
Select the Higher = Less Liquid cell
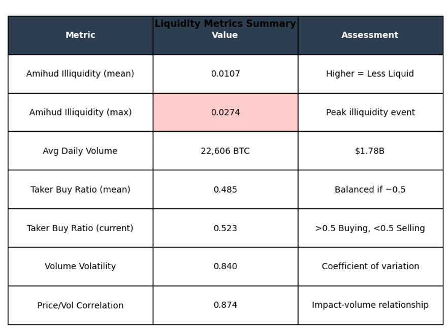[x=370, y=74]
